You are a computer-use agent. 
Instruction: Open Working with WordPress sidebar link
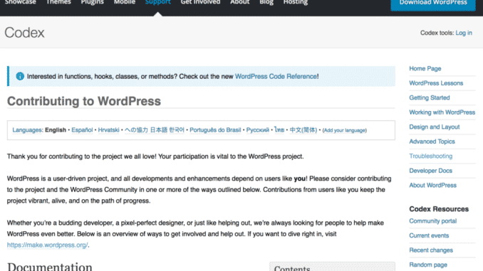click(442, 112)
